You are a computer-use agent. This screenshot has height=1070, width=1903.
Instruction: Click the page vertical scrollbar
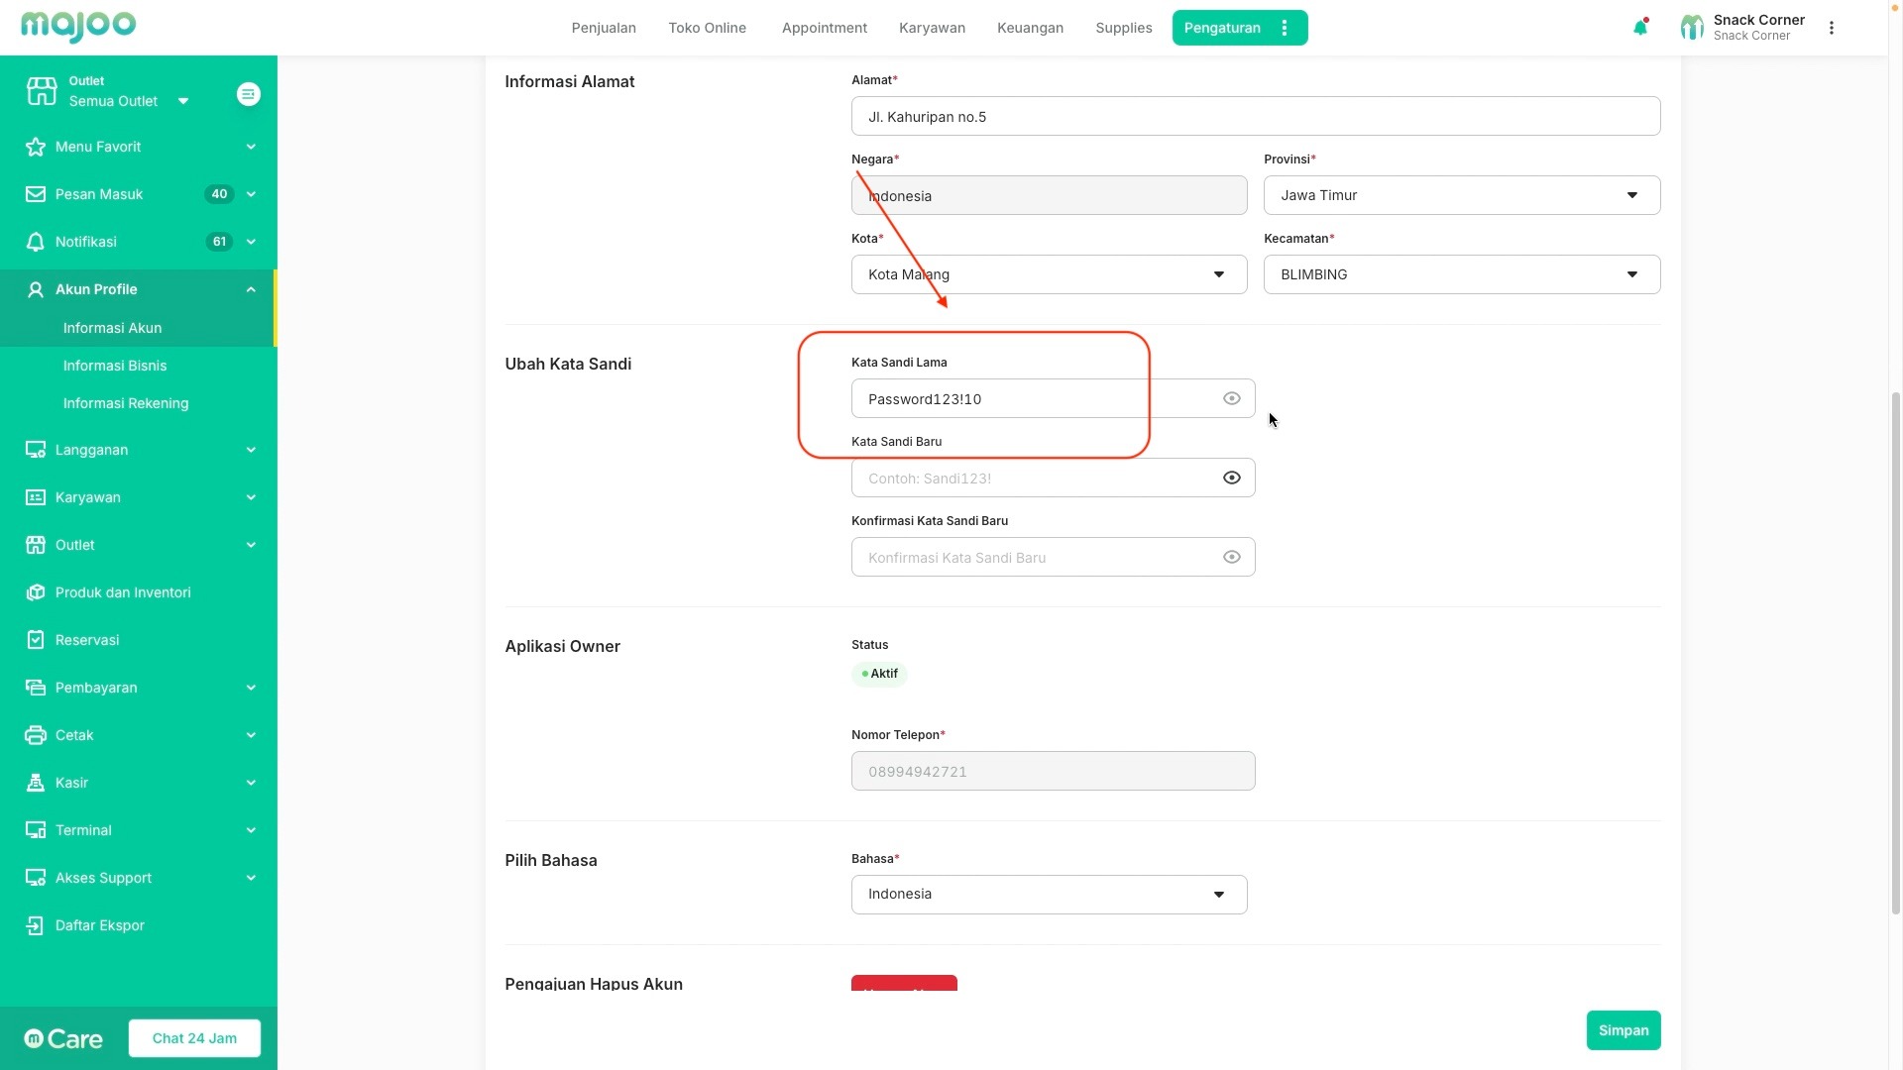point(1895,654)
